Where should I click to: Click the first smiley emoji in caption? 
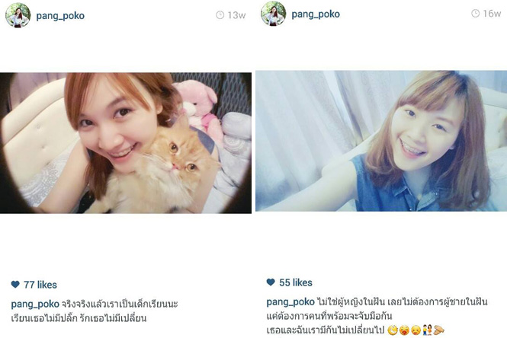[x=392, y=330]
